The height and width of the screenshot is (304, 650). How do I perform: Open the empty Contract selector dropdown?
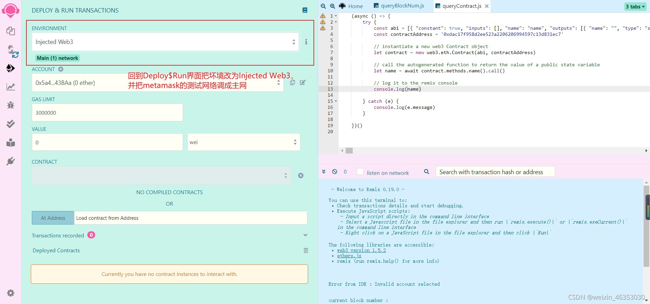tap(161, 175)
